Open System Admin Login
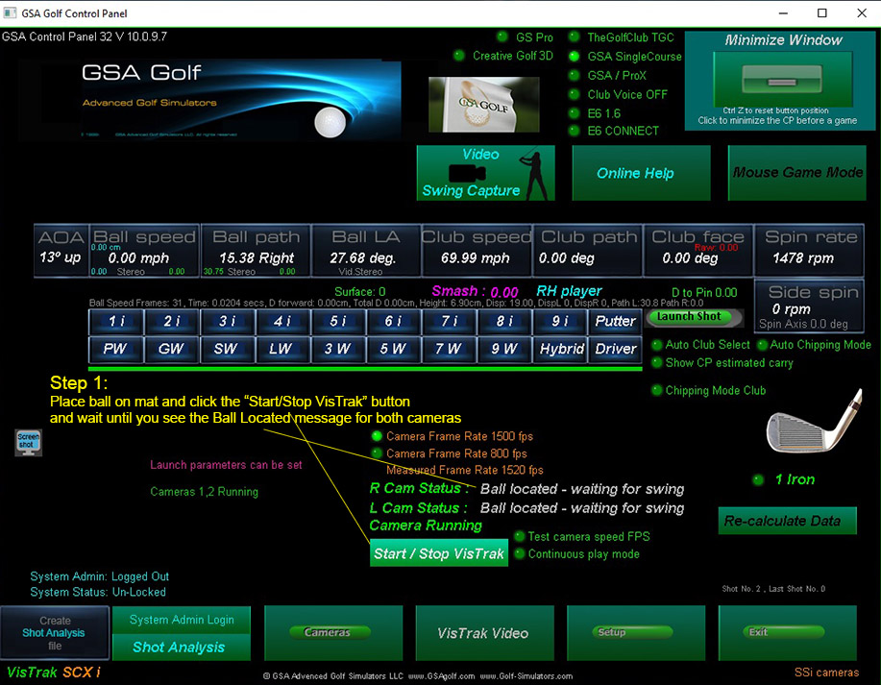This screenshot has height=685, width=881. point(182,621)
